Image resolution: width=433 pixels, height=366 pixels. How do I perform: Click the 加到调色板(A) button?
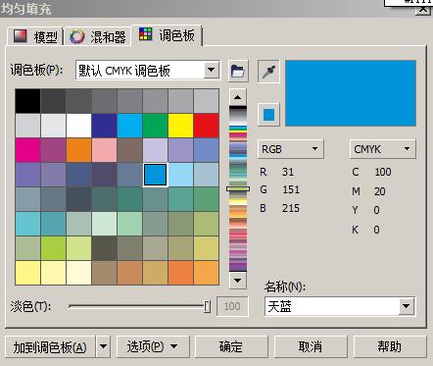coord(50,346)
